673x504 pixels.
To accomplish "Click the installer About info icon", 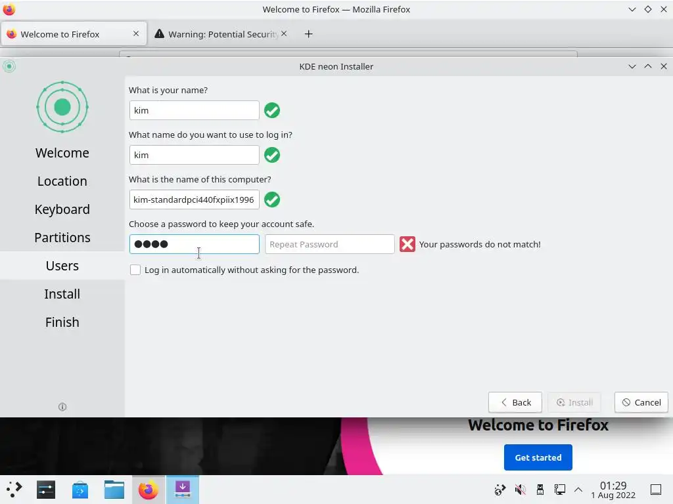I will 62,407.
